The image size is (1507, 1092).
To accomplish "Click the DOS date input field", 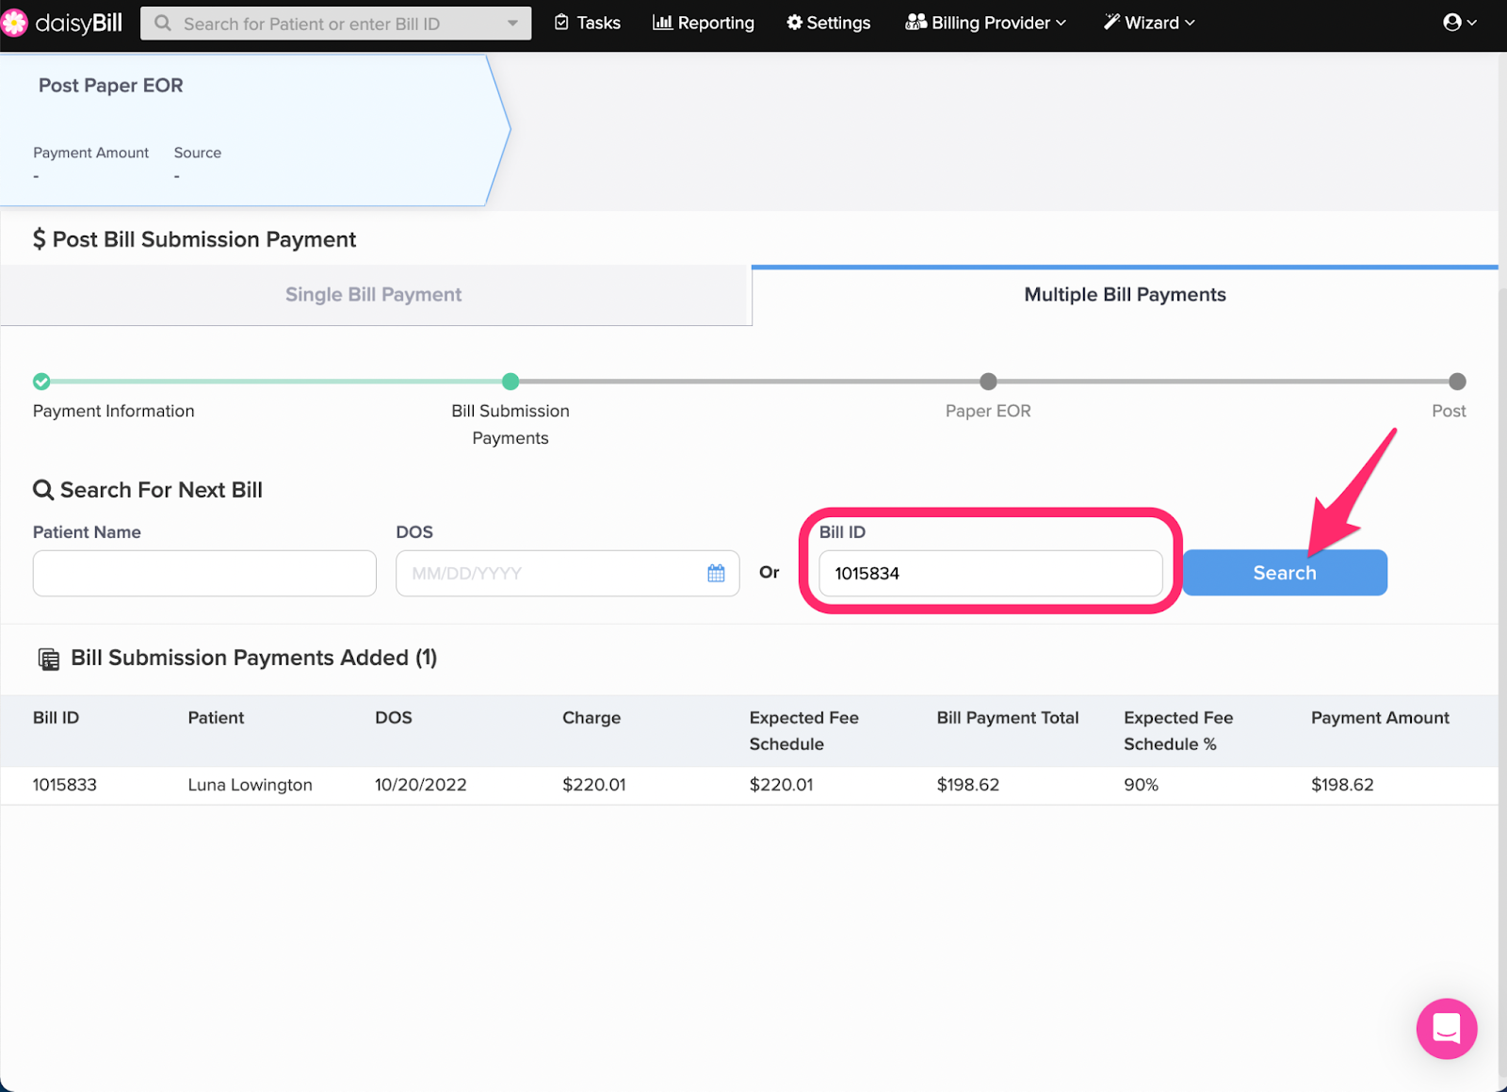I will point(568,573).
